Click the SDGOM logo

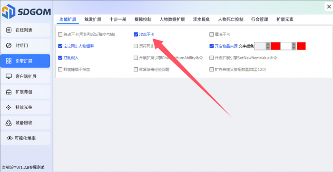[x=26, y=12]
